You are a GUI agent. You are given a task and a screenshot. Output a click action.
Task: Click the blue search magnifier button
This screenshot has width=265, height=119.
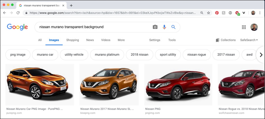tap(173, 27)
